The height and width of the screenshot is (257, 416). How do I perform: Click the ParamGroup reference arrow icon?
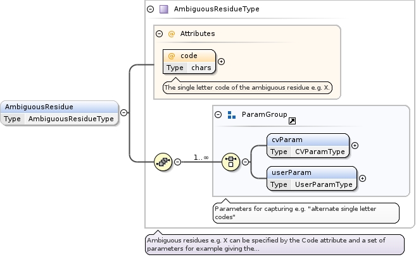tap(293, 121)
